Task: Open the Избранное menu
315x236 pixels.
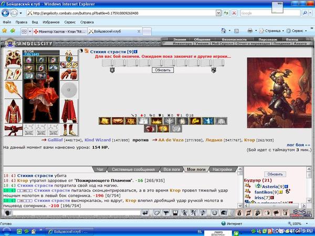Action: point(51,23)
